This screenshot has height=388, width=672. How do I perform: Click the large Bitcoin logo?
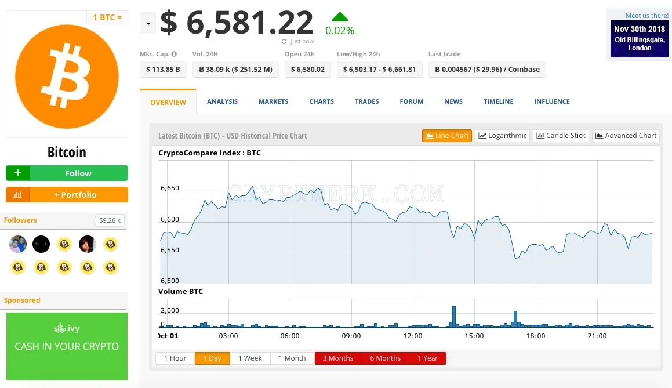(x=67, y=77)
